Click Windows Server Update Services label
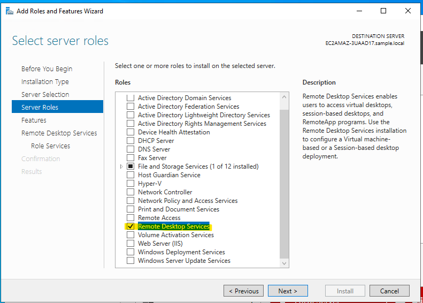Screen dimensions: 423x303 click(x=184, y=261)
